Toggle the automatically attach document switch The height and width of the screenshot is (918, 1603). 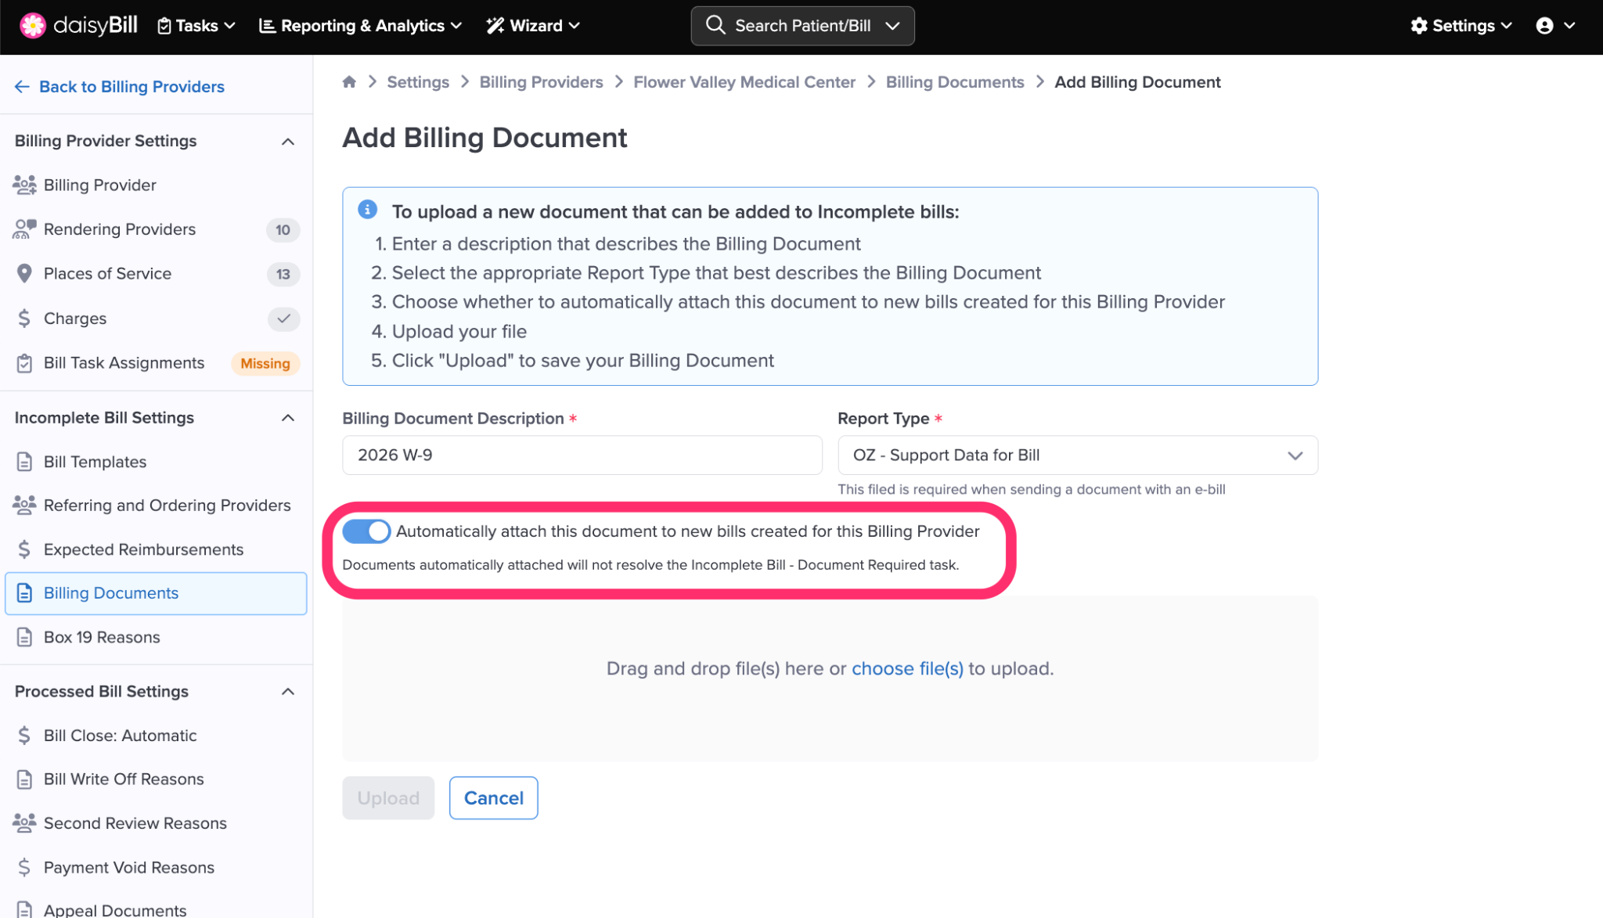coord(366,531)
